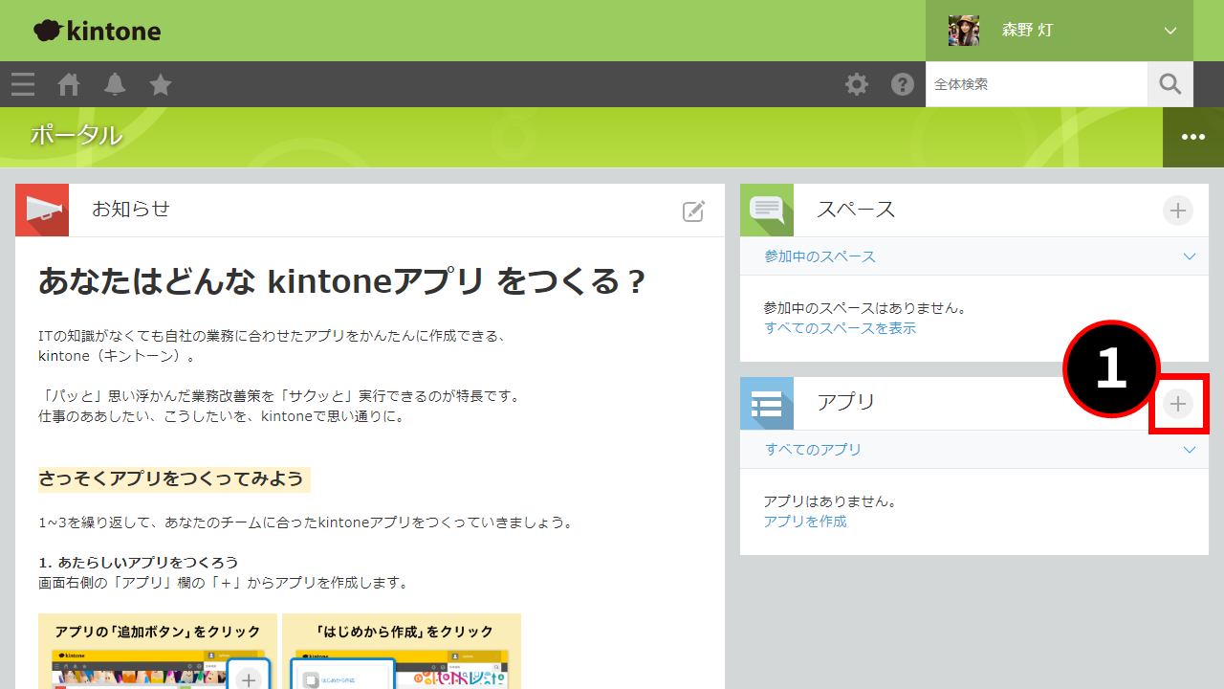Image resolution: width=1224 pixels, height=689 pixels.
Task: Click the アプリ list icon
Action: [767, 403]
